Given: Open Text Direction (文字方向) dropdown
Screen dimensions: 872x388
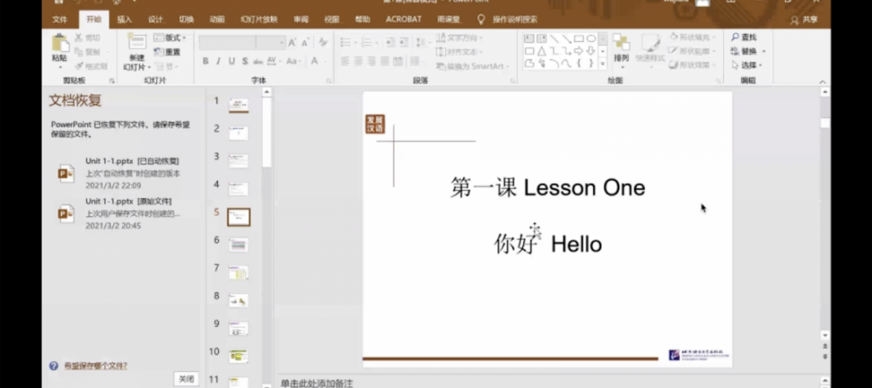Looking at the screenshot, I should pos(459,37).
